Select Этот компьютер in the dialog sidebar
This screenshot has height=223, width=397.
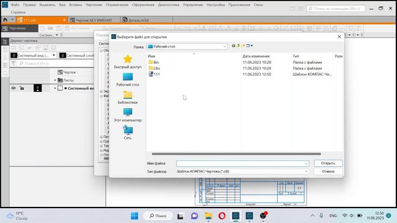pos(128,115)
